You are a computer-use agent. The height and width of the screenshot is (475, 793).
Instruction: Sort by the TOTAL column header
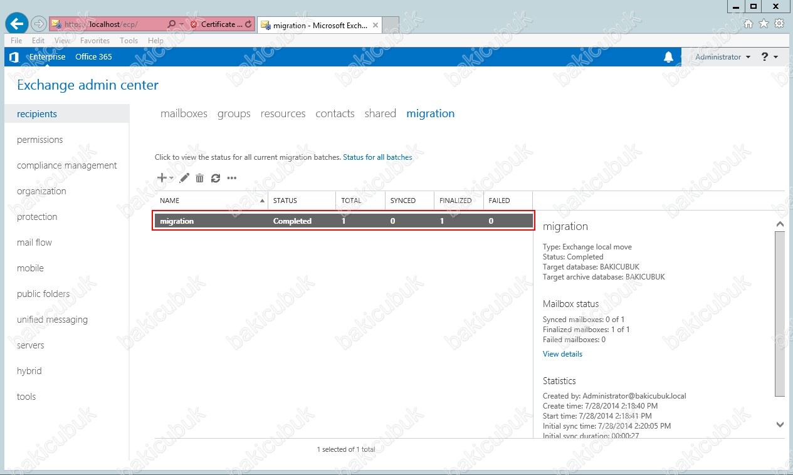pyautogui.click(x=360, y=201)
